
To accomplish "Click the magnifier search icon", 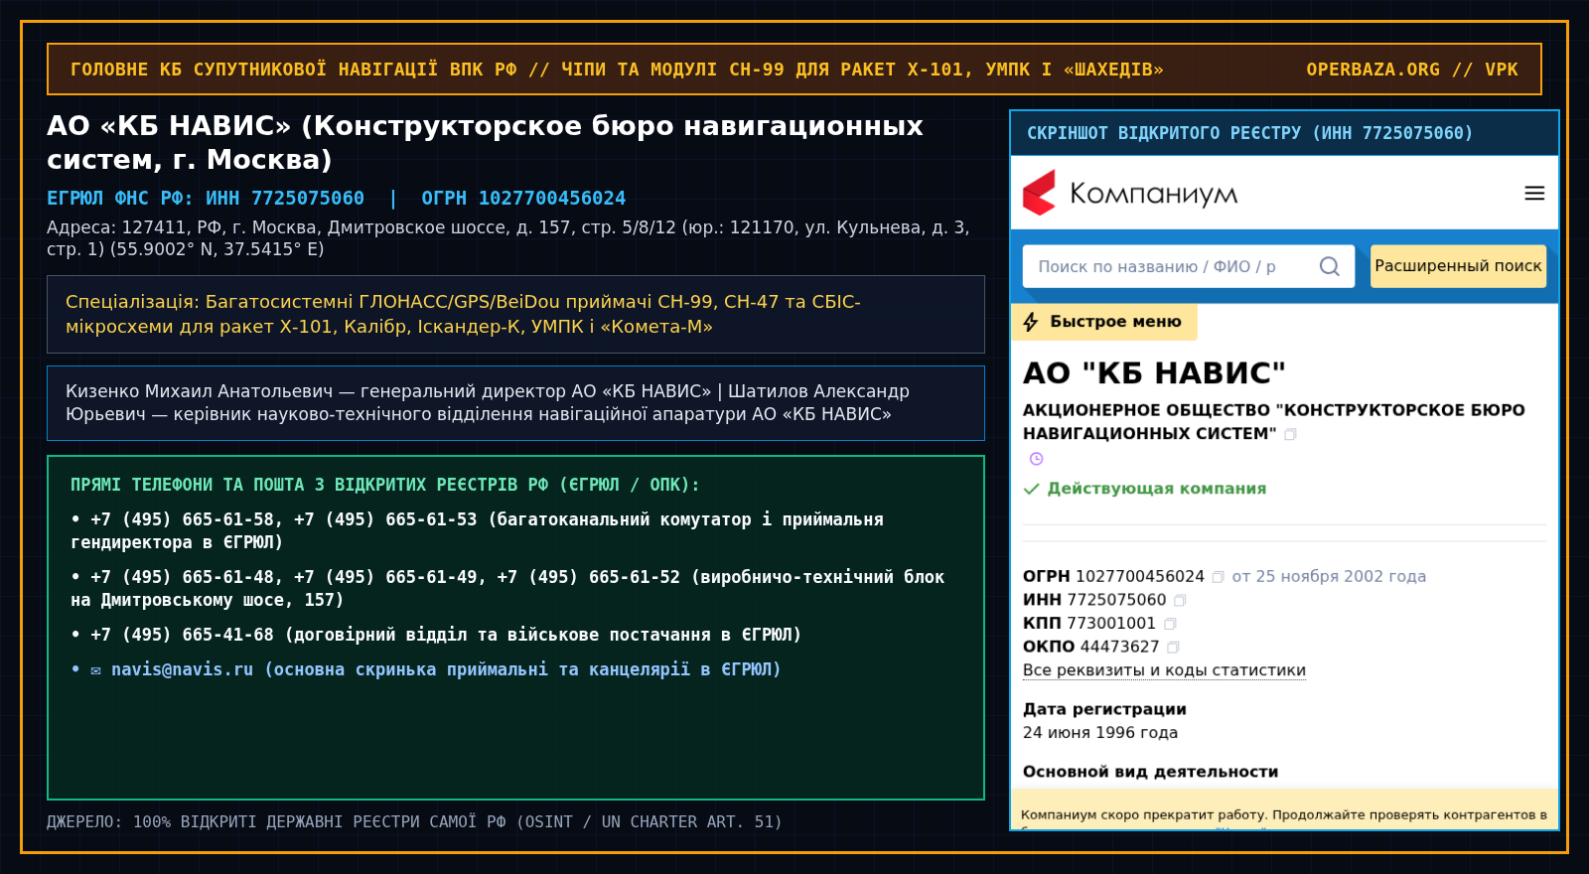I will click(x=1329, y=266).
